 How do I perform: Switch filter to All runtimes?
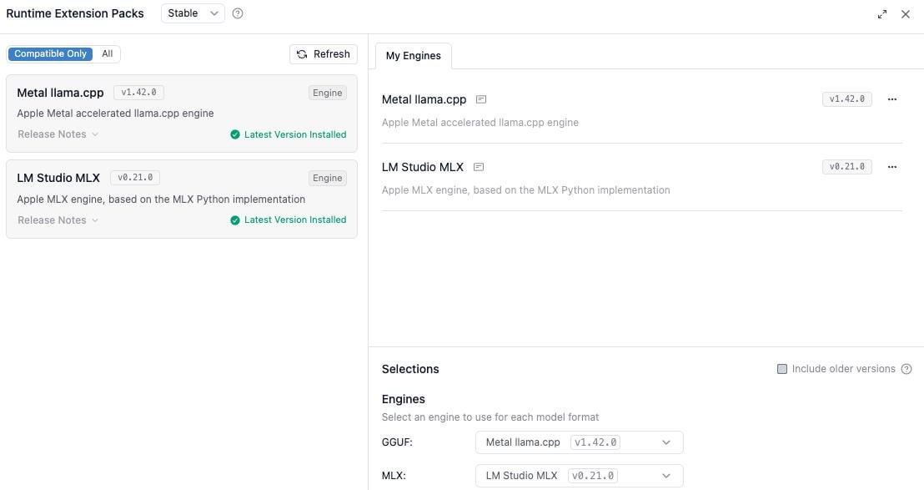click(x=108, y=53)
